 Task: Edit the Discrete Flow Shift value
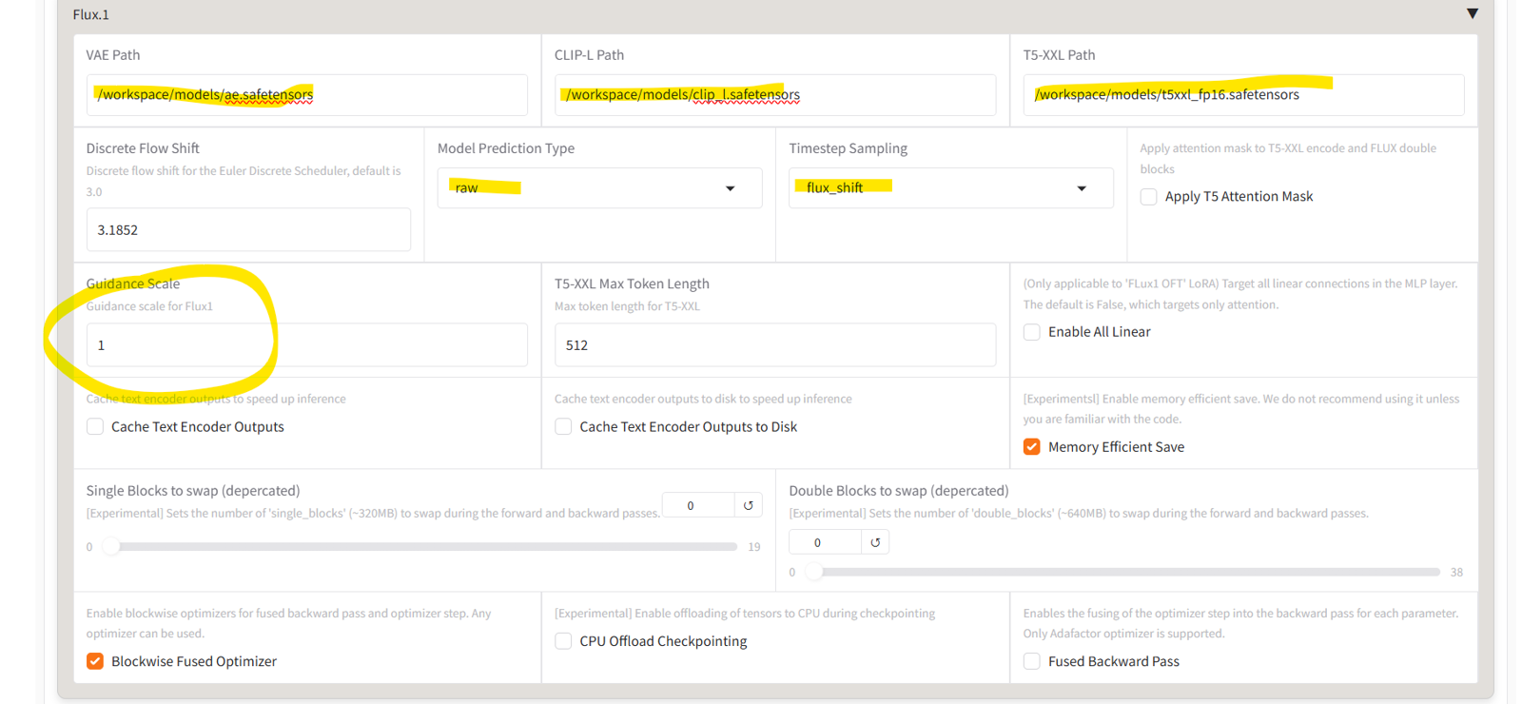[248, 229]
